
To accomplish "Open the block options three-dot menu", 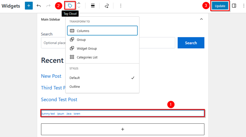I will [x=121, y=6].
